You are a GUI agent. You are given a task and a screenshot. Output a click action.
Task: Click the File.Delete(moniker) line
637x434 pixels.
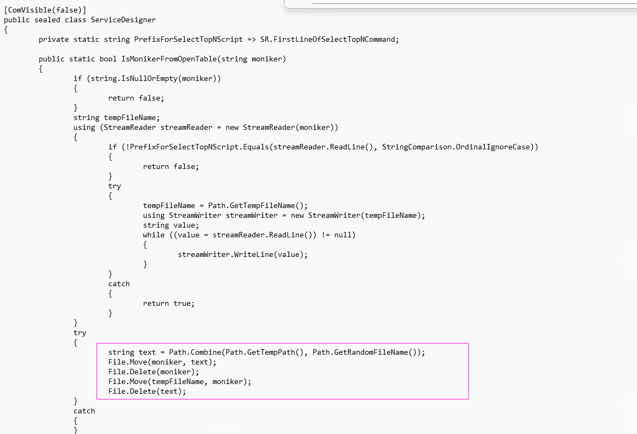tap(154, 372)
